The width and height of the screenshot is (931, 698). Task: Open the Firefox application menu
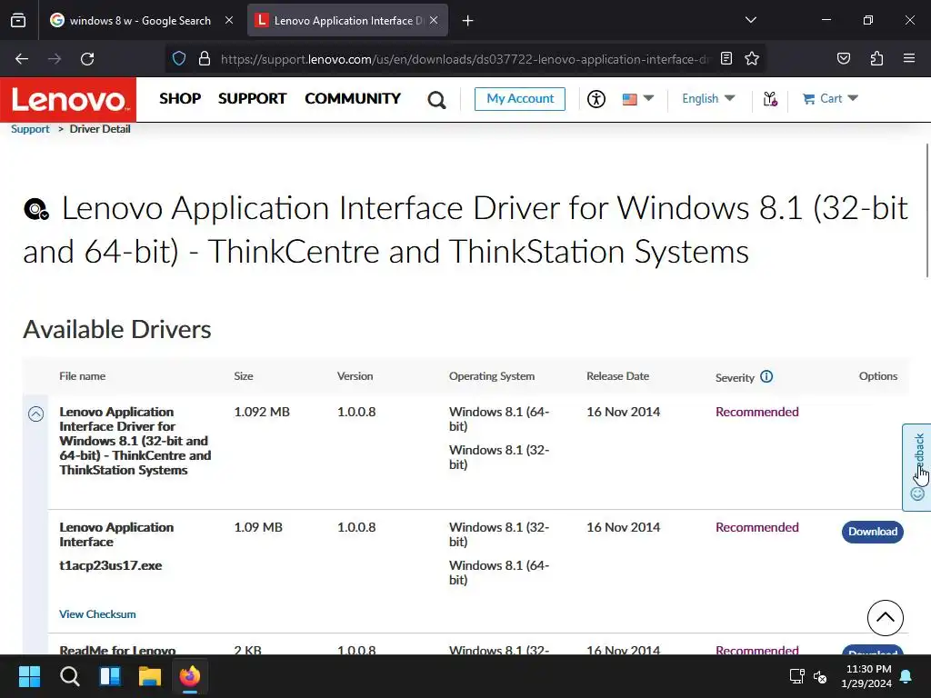pos(909,58)
